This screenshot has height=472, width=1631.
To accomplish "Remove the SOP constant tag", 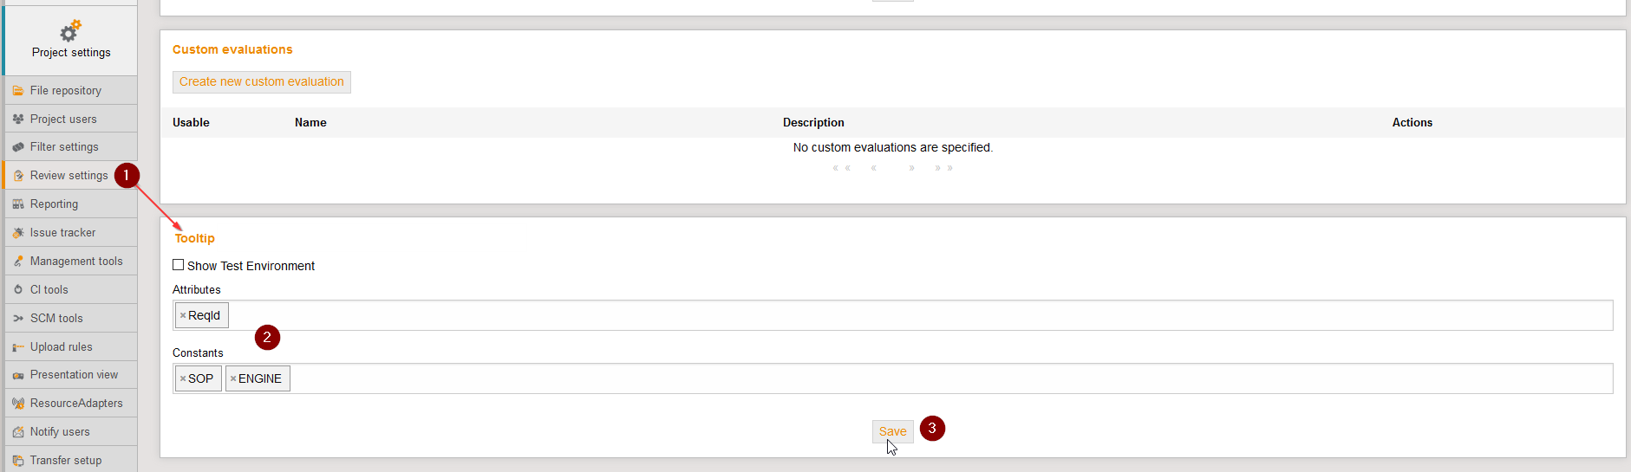I will (x=183, y=378).
